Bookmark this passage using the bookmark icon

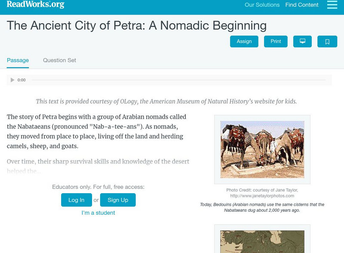click(327, 41)
